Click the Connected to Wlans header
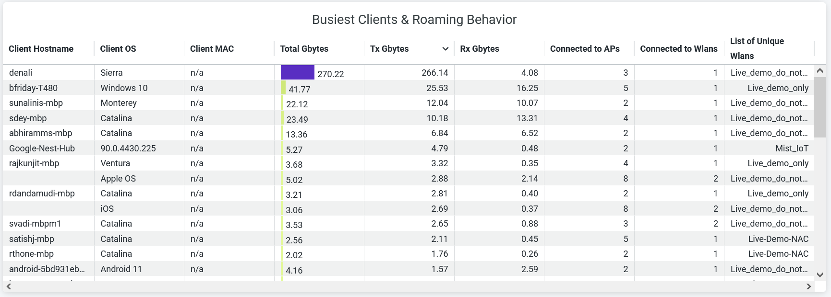This screenshot has width=831, height=297. (x=678, y=49)
